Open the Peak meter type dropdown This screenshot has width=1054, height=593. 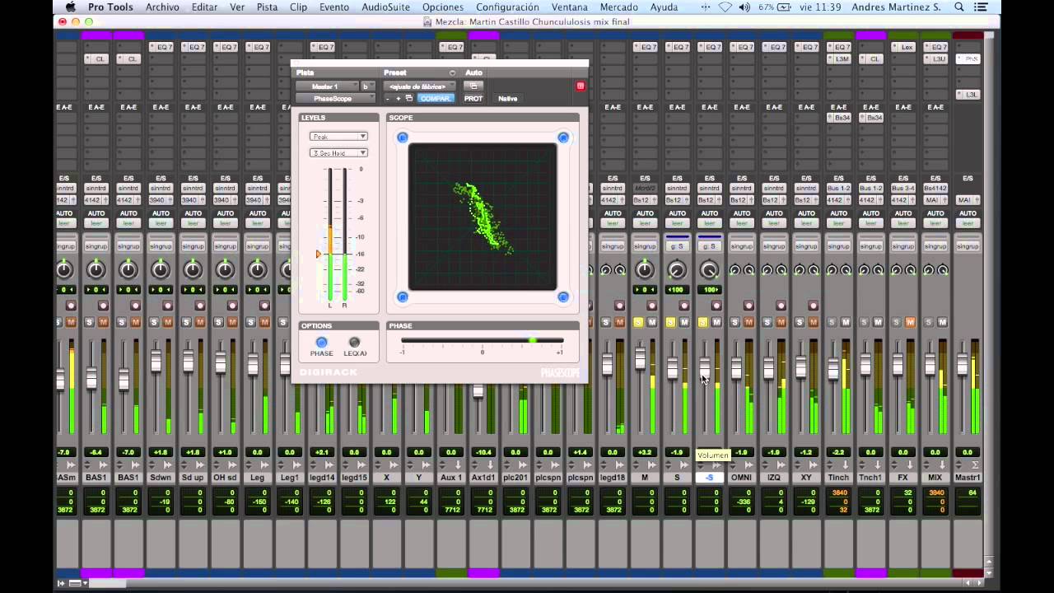[x=338, y=137]
